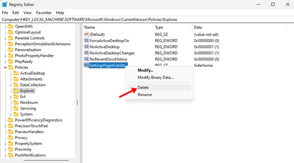This screenshot has height=163, width=294.
Task: Click the NoActiveDesktopChanges DWORD icon
Action: tap(86, 53)
